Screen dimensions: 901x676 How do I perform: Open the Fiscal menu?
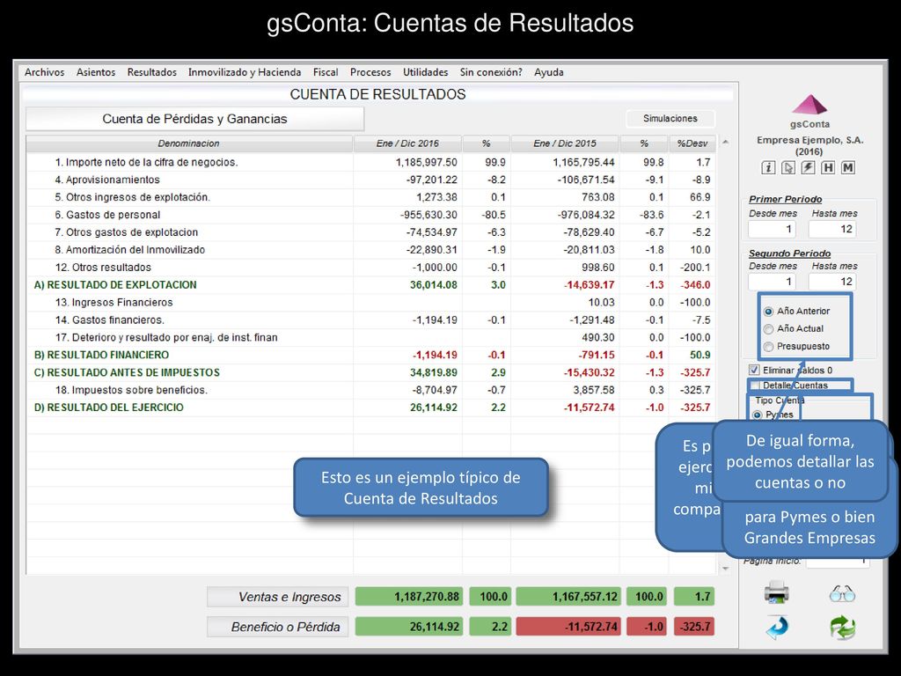326,72
